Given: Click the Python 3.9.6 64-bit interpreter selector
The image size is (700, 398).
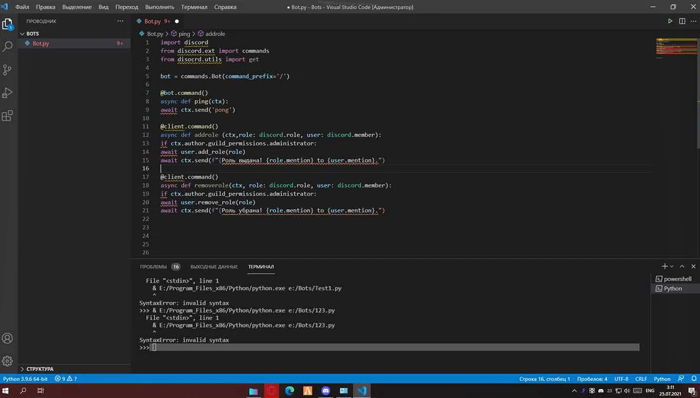Looking at the screenshot, I should 25,379.
